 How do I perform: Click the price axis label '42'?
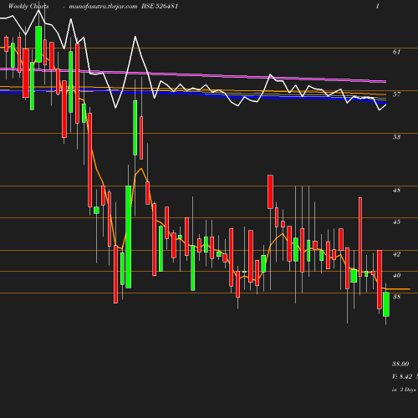click(x=396, y=254)
